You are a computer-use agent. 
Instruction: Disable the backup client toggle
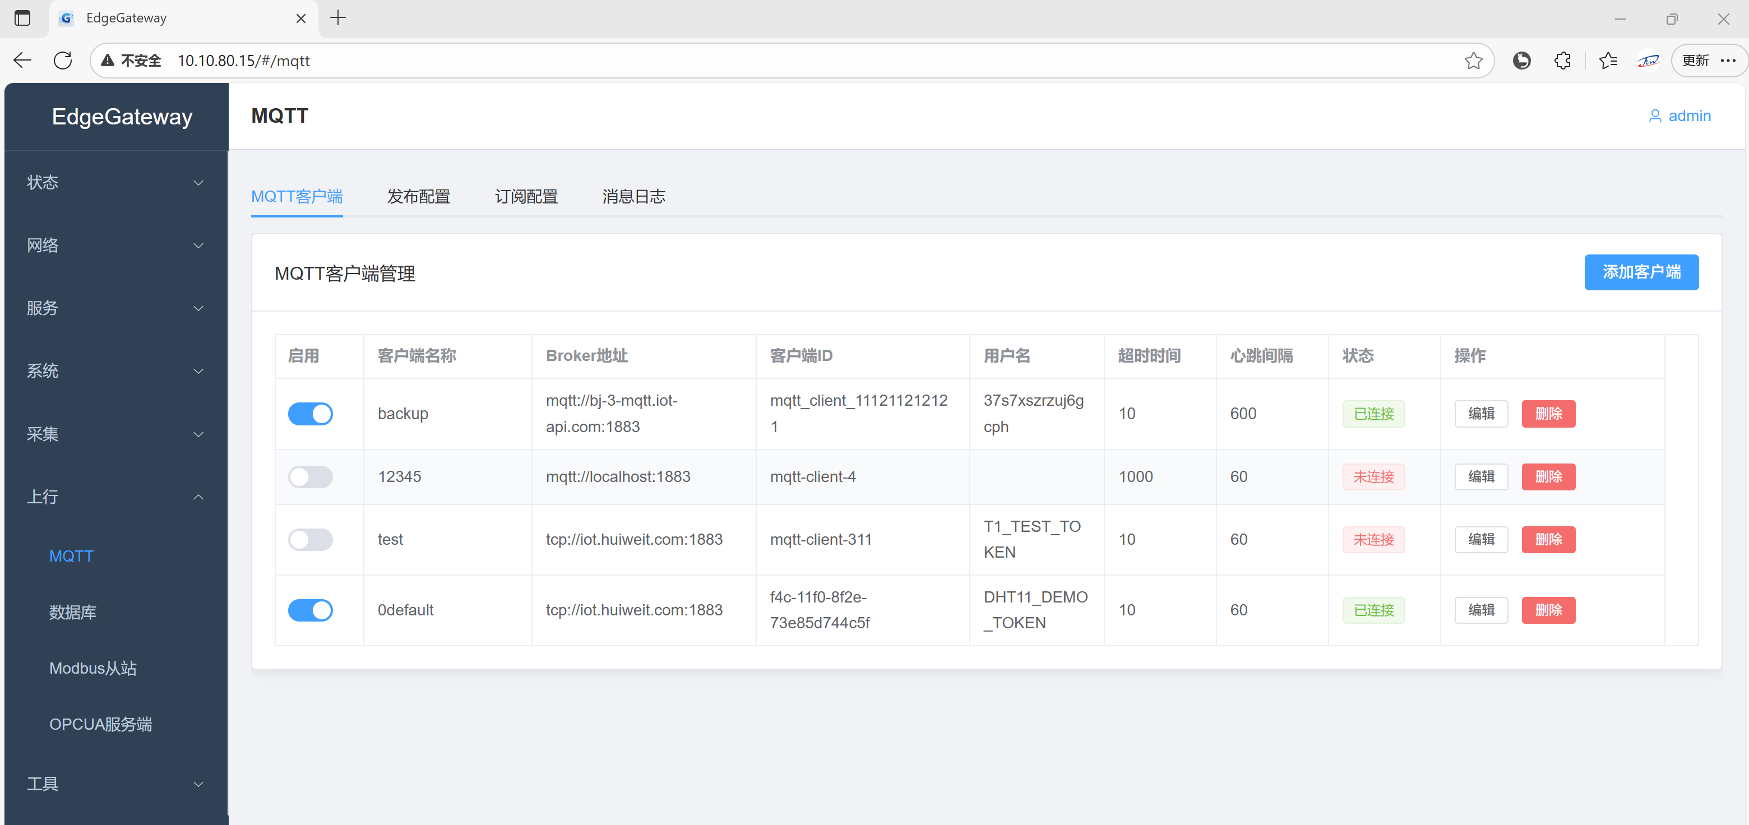(x=311, y=414)
